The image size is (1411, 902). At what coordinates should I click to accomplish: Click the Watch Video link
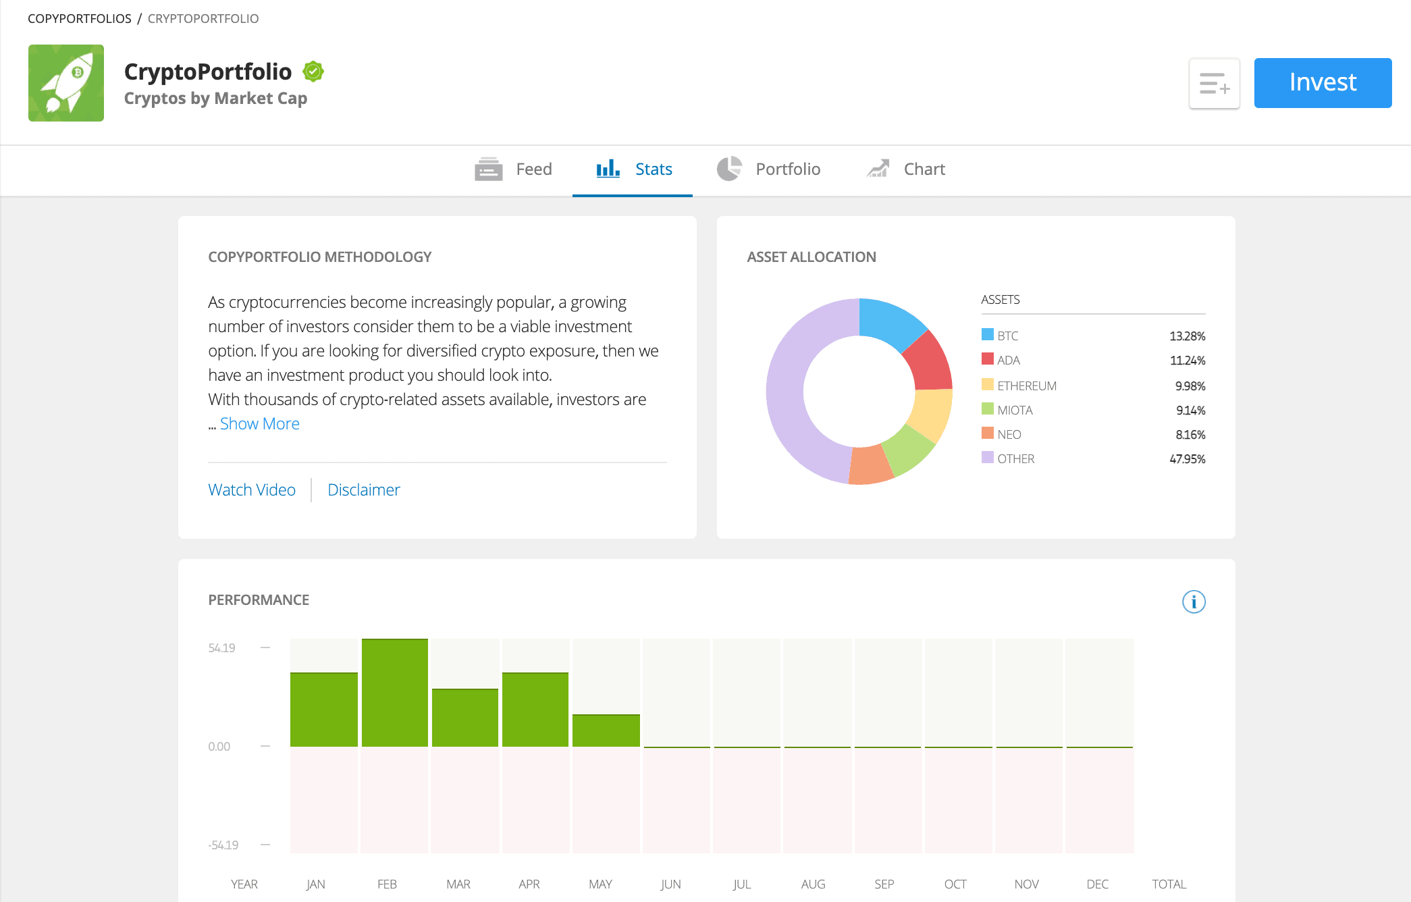(x=251, y=489)
